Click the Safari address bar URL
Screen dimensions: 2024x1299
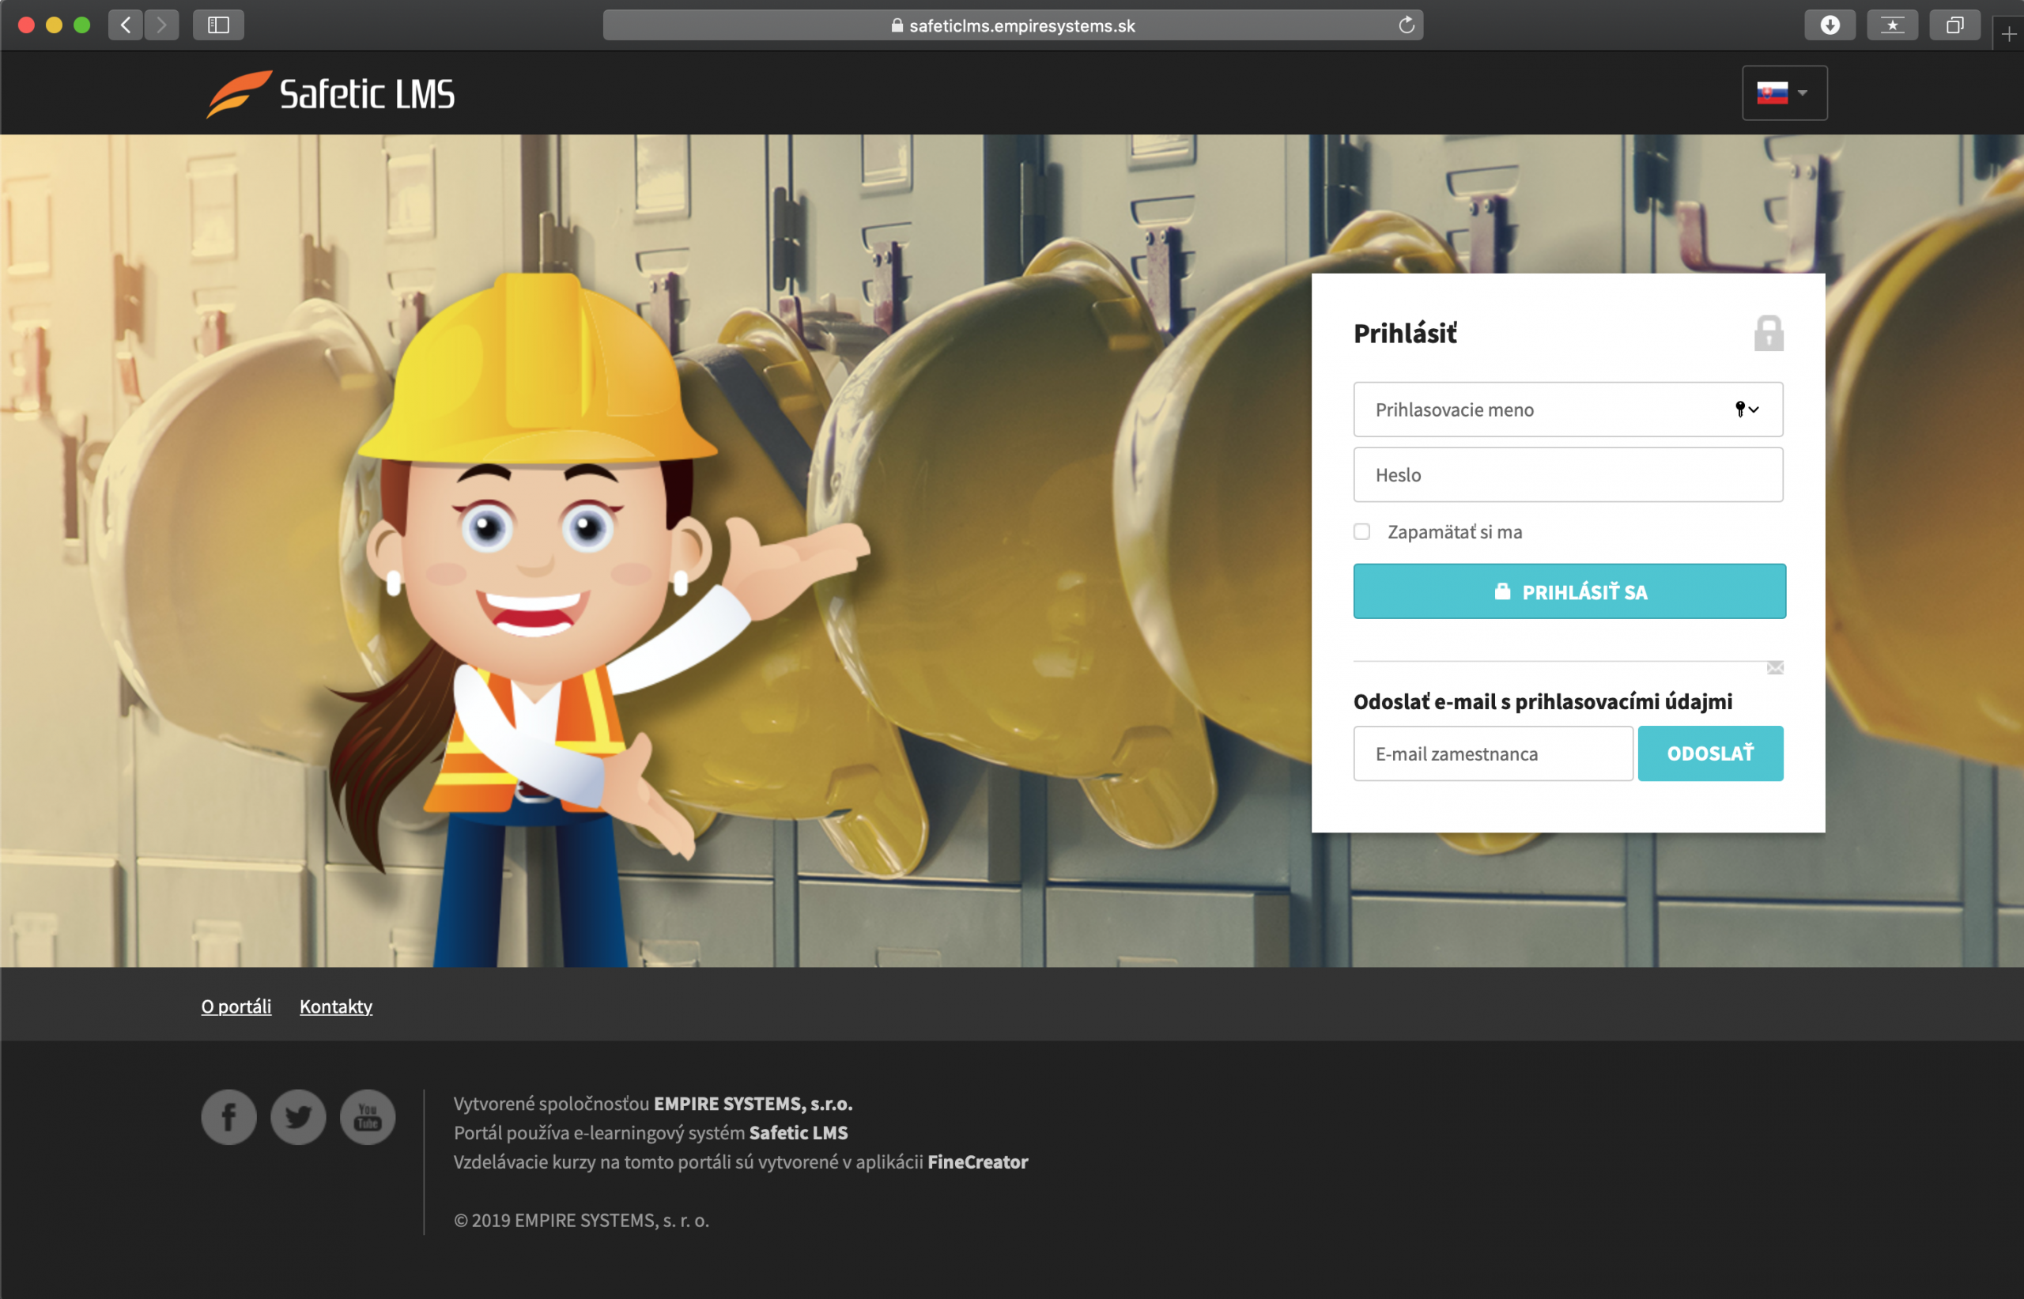(1013, 25)
